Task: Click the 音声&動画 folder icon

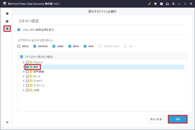Action: (x=31, y=71)
